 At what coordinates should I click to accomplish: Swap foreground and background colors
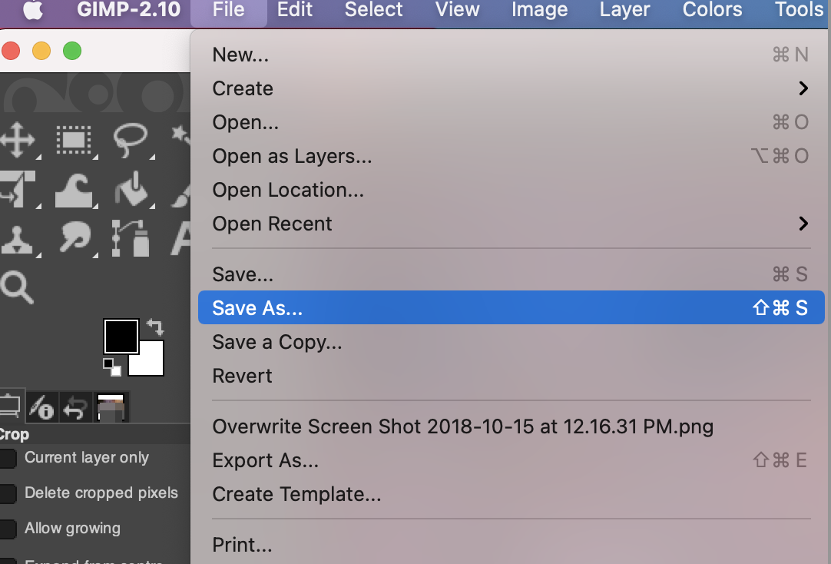(x=155, y=327)
